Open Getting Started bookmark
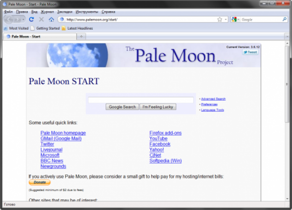Viewport: 292px width, 210px height. (45, 28)
